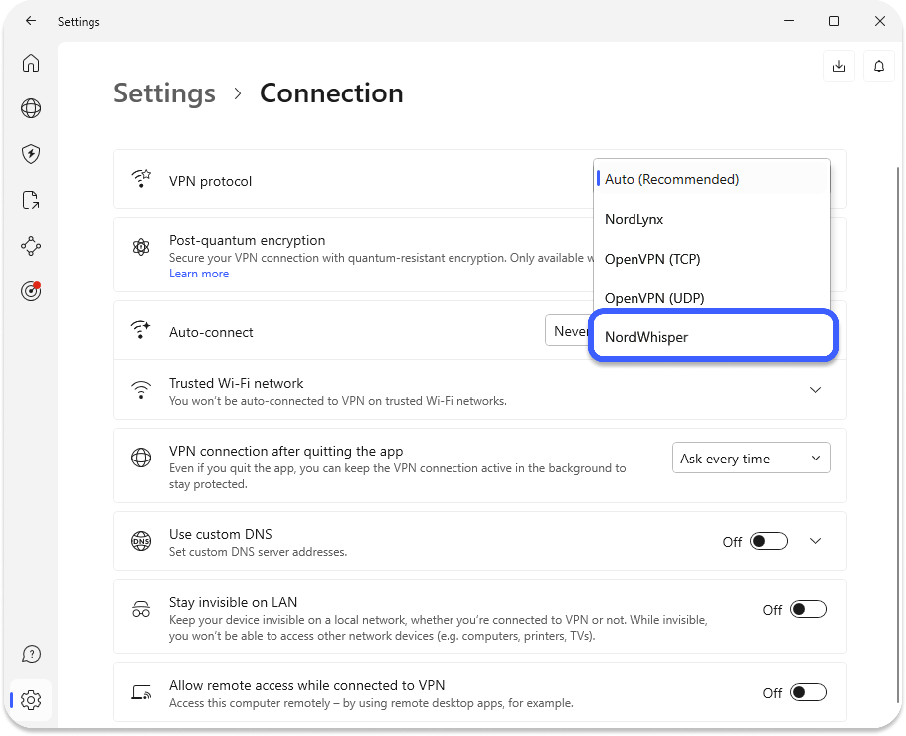906x736 pixels.
Task: Toggle Use custom DNS switch
Action: [x=768, y=541]
